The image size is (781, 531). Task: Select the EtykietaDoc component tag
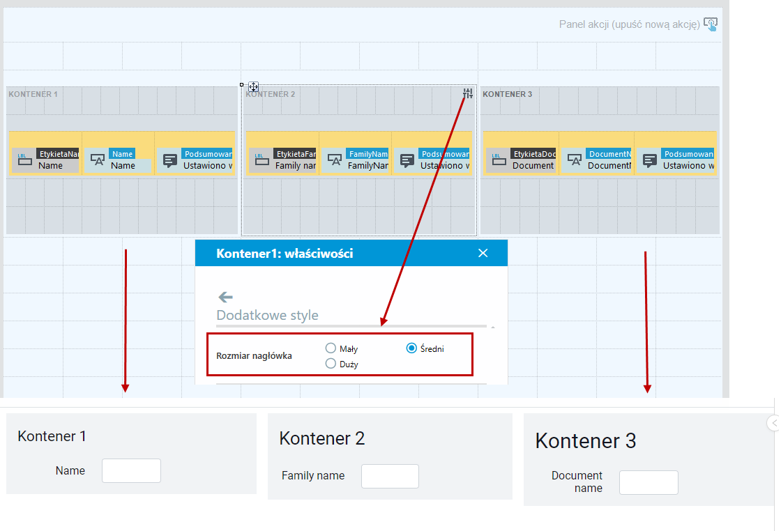pyautogui.click(x=534, y=154)
